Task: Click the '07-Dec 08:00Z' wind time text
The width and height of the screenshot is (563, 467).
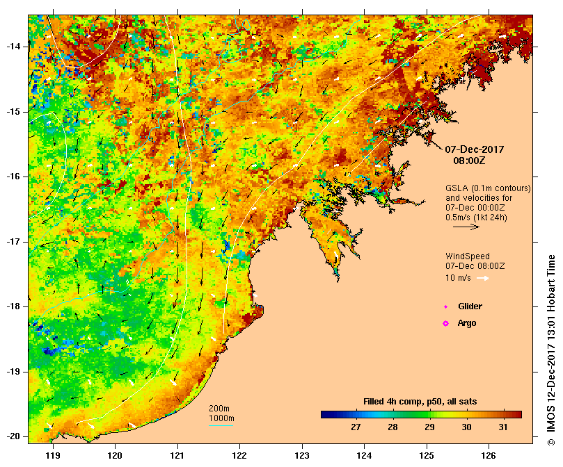Action: coord(475,266)
